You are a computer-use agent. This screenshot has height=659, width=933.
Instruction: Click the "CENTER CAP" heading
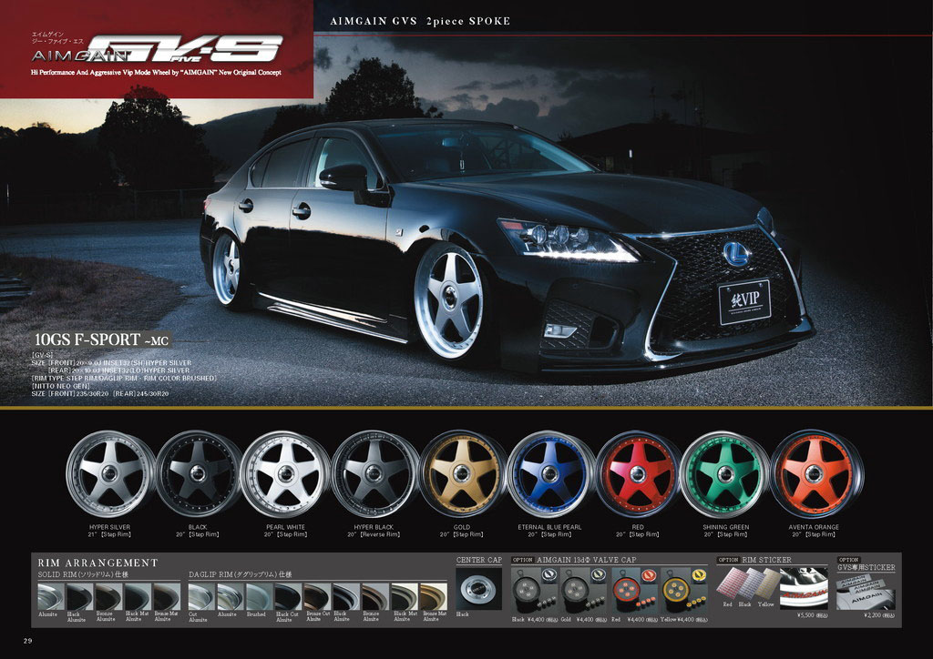click(x=479, y=560)
